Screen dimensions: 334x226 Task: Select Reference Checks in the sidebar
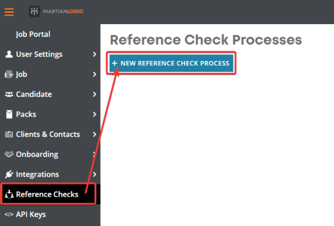(x=49, y=194)
